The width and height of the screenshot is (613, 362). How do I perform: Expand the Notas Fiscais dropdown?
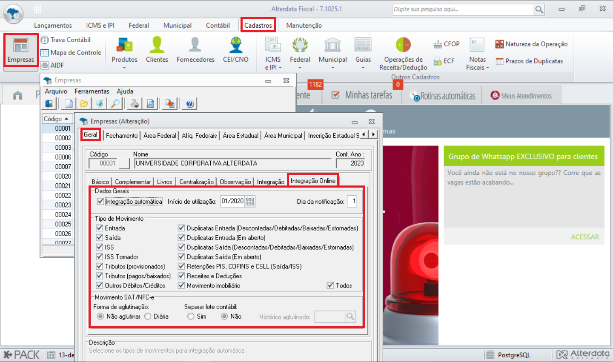pyautogui.click(x=477, y=64)
